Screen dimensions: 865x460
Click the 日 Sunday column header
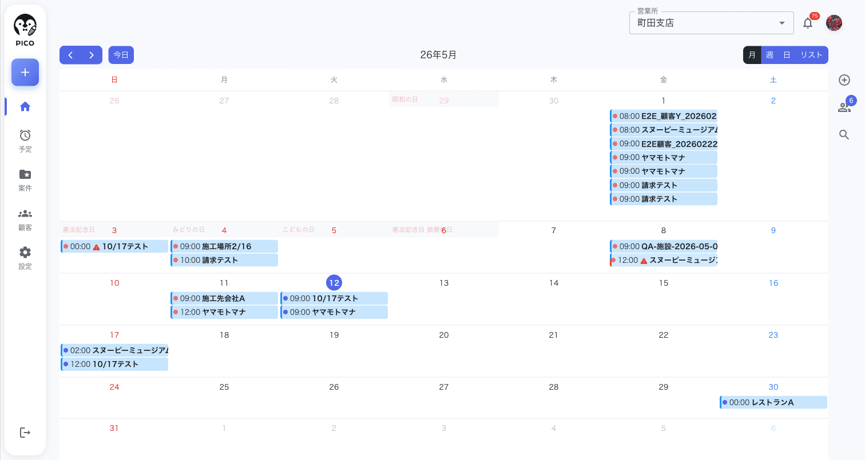click(114, 80)
